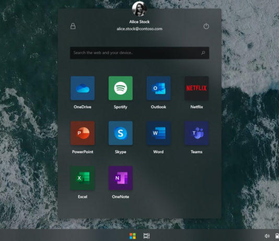279x241 pixels.
Task: Open Task View from the taskbar
Action: 147,236
